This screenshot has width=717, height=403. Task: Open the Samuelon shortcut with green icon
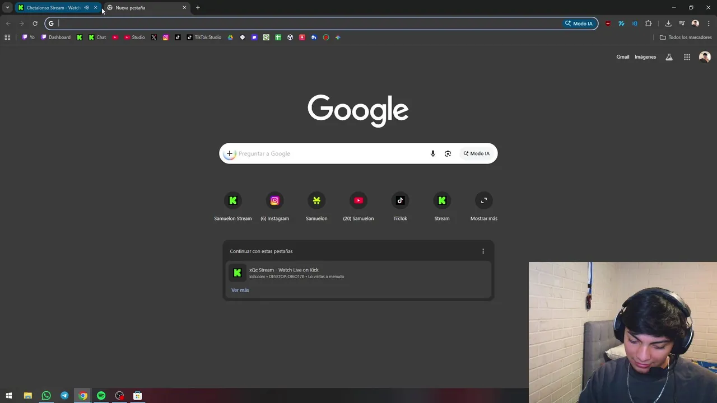316,207
